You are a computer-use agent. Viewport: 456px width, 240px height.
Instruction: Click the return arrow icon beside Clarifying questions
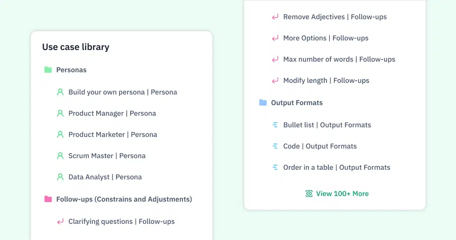pyautogui.click(x=60, y=222)
